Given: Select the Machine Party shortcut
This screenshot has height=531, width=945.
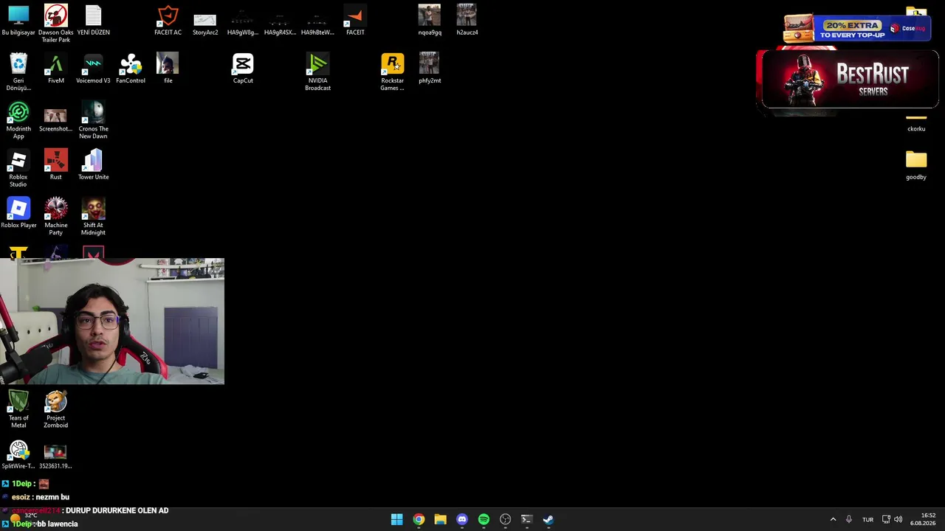Looking at the screenshot, I should [x=56, y=216].
